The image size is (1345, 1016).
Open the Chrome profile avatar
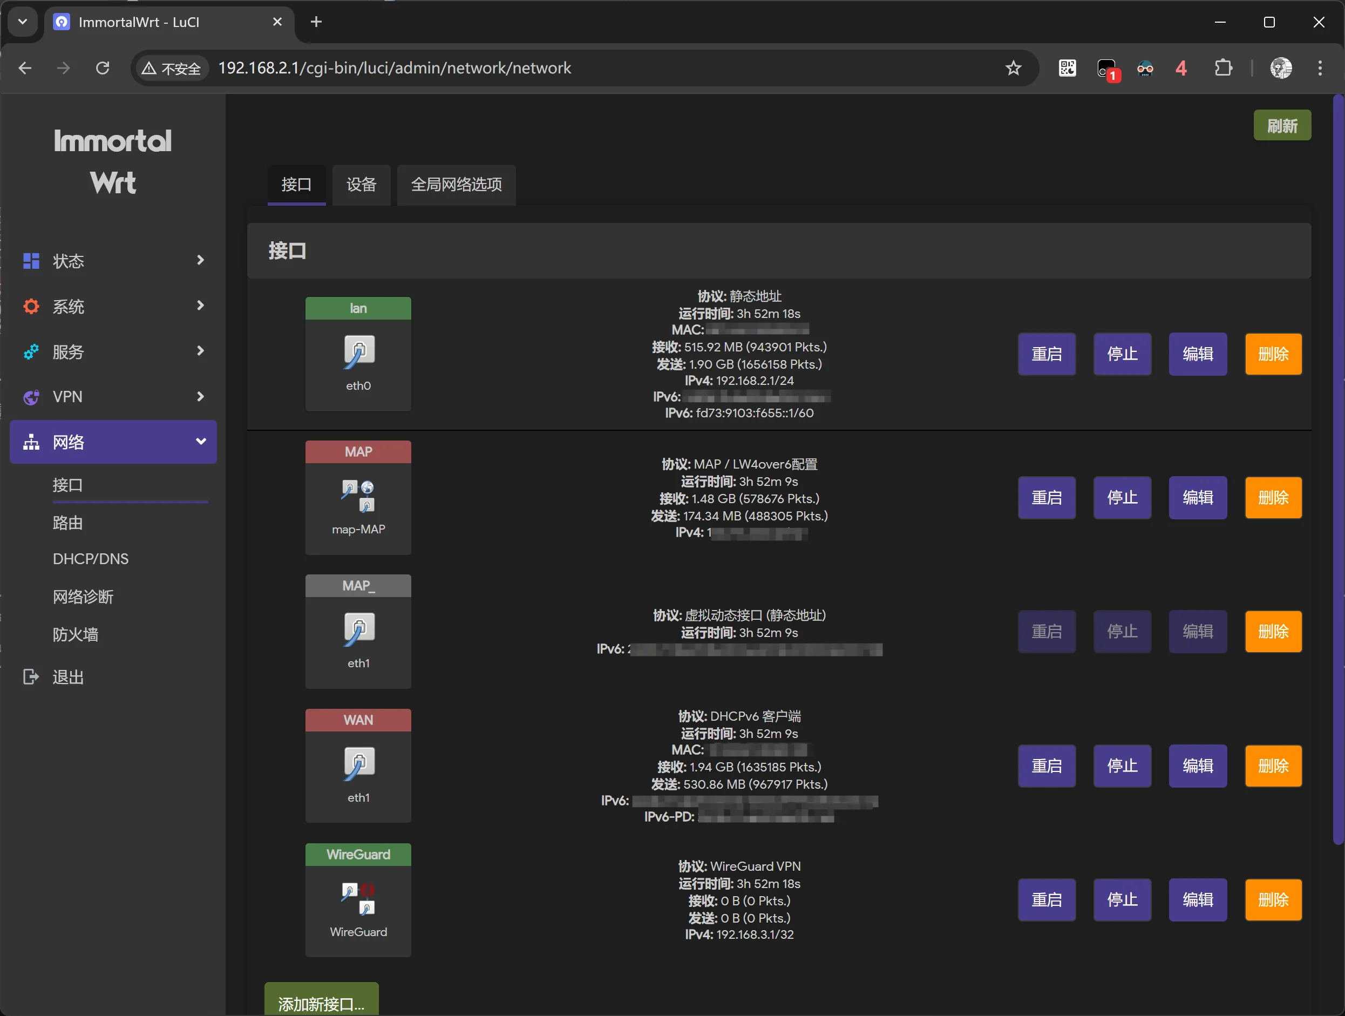point(1281,68)
